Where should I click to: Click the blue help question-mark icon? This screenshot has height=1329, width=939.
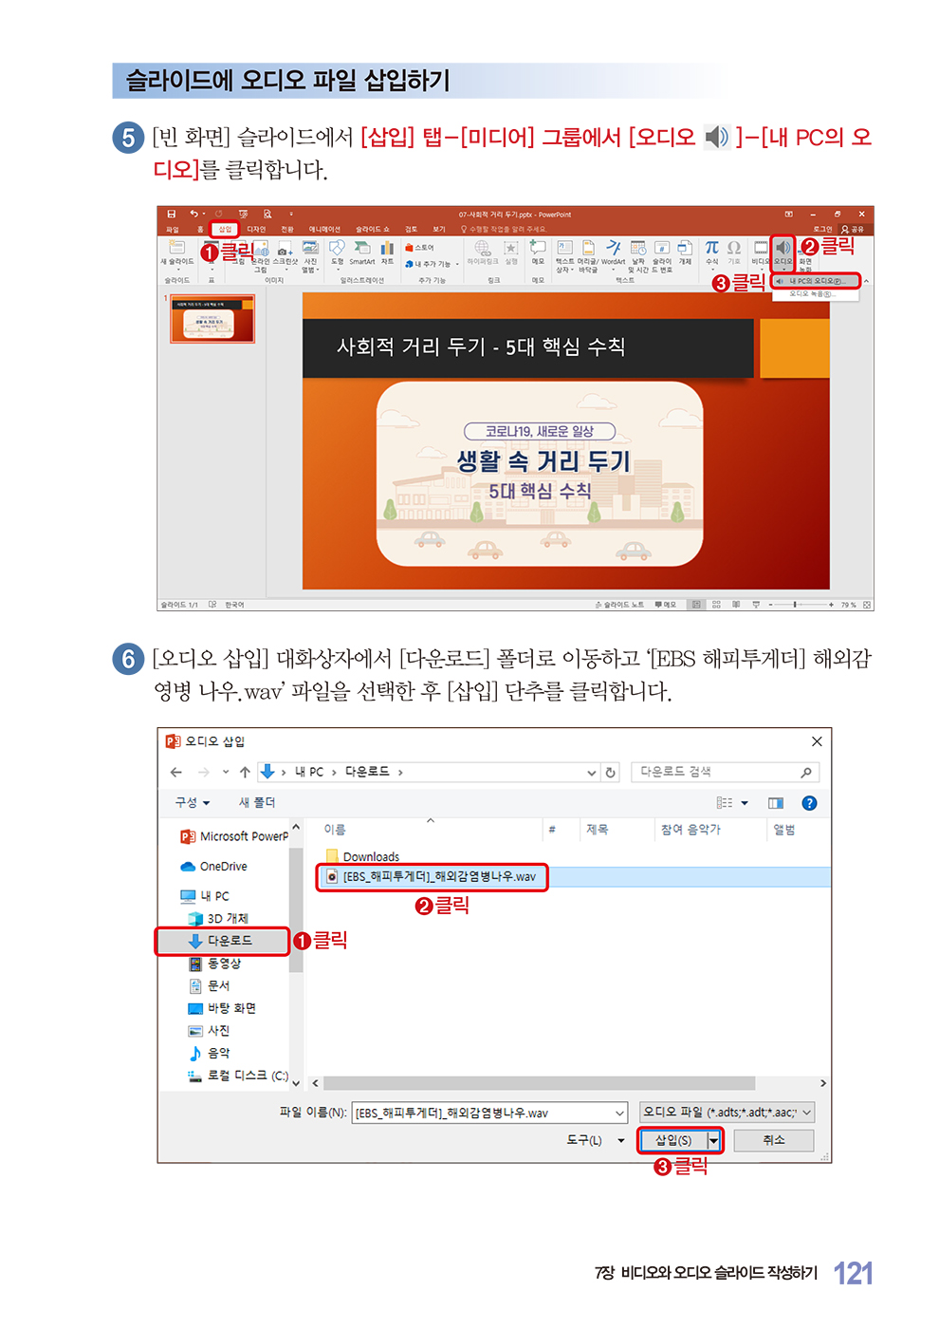click(x=809, y=803)
